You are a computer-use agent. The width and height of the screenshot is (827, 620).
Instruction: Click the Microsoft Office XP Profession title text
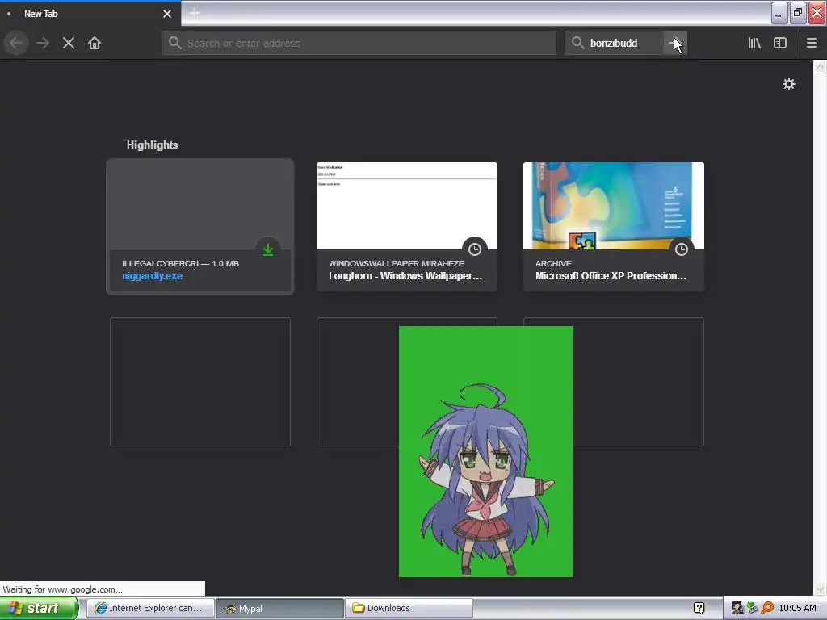pos(611,276)
